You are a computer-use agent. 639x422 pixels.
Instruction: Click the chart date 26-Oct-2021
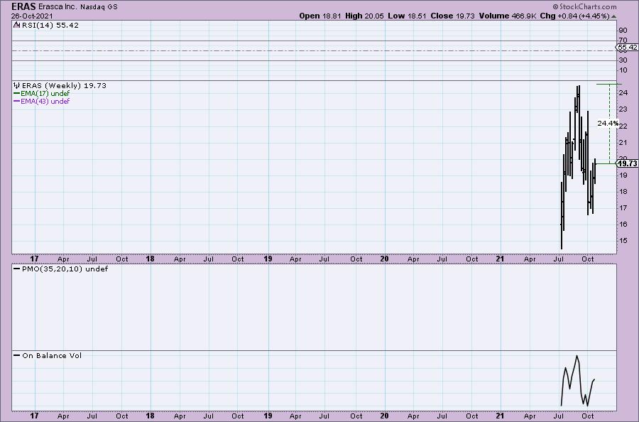32,16
